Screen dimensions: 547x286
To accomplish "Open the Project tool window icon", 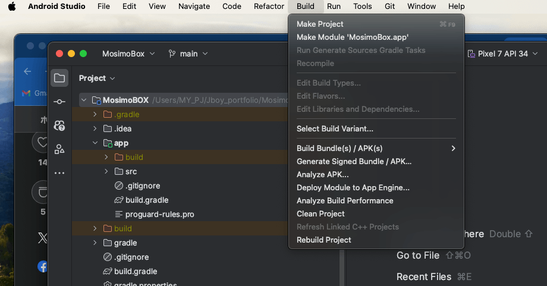I will pos(59,78).
